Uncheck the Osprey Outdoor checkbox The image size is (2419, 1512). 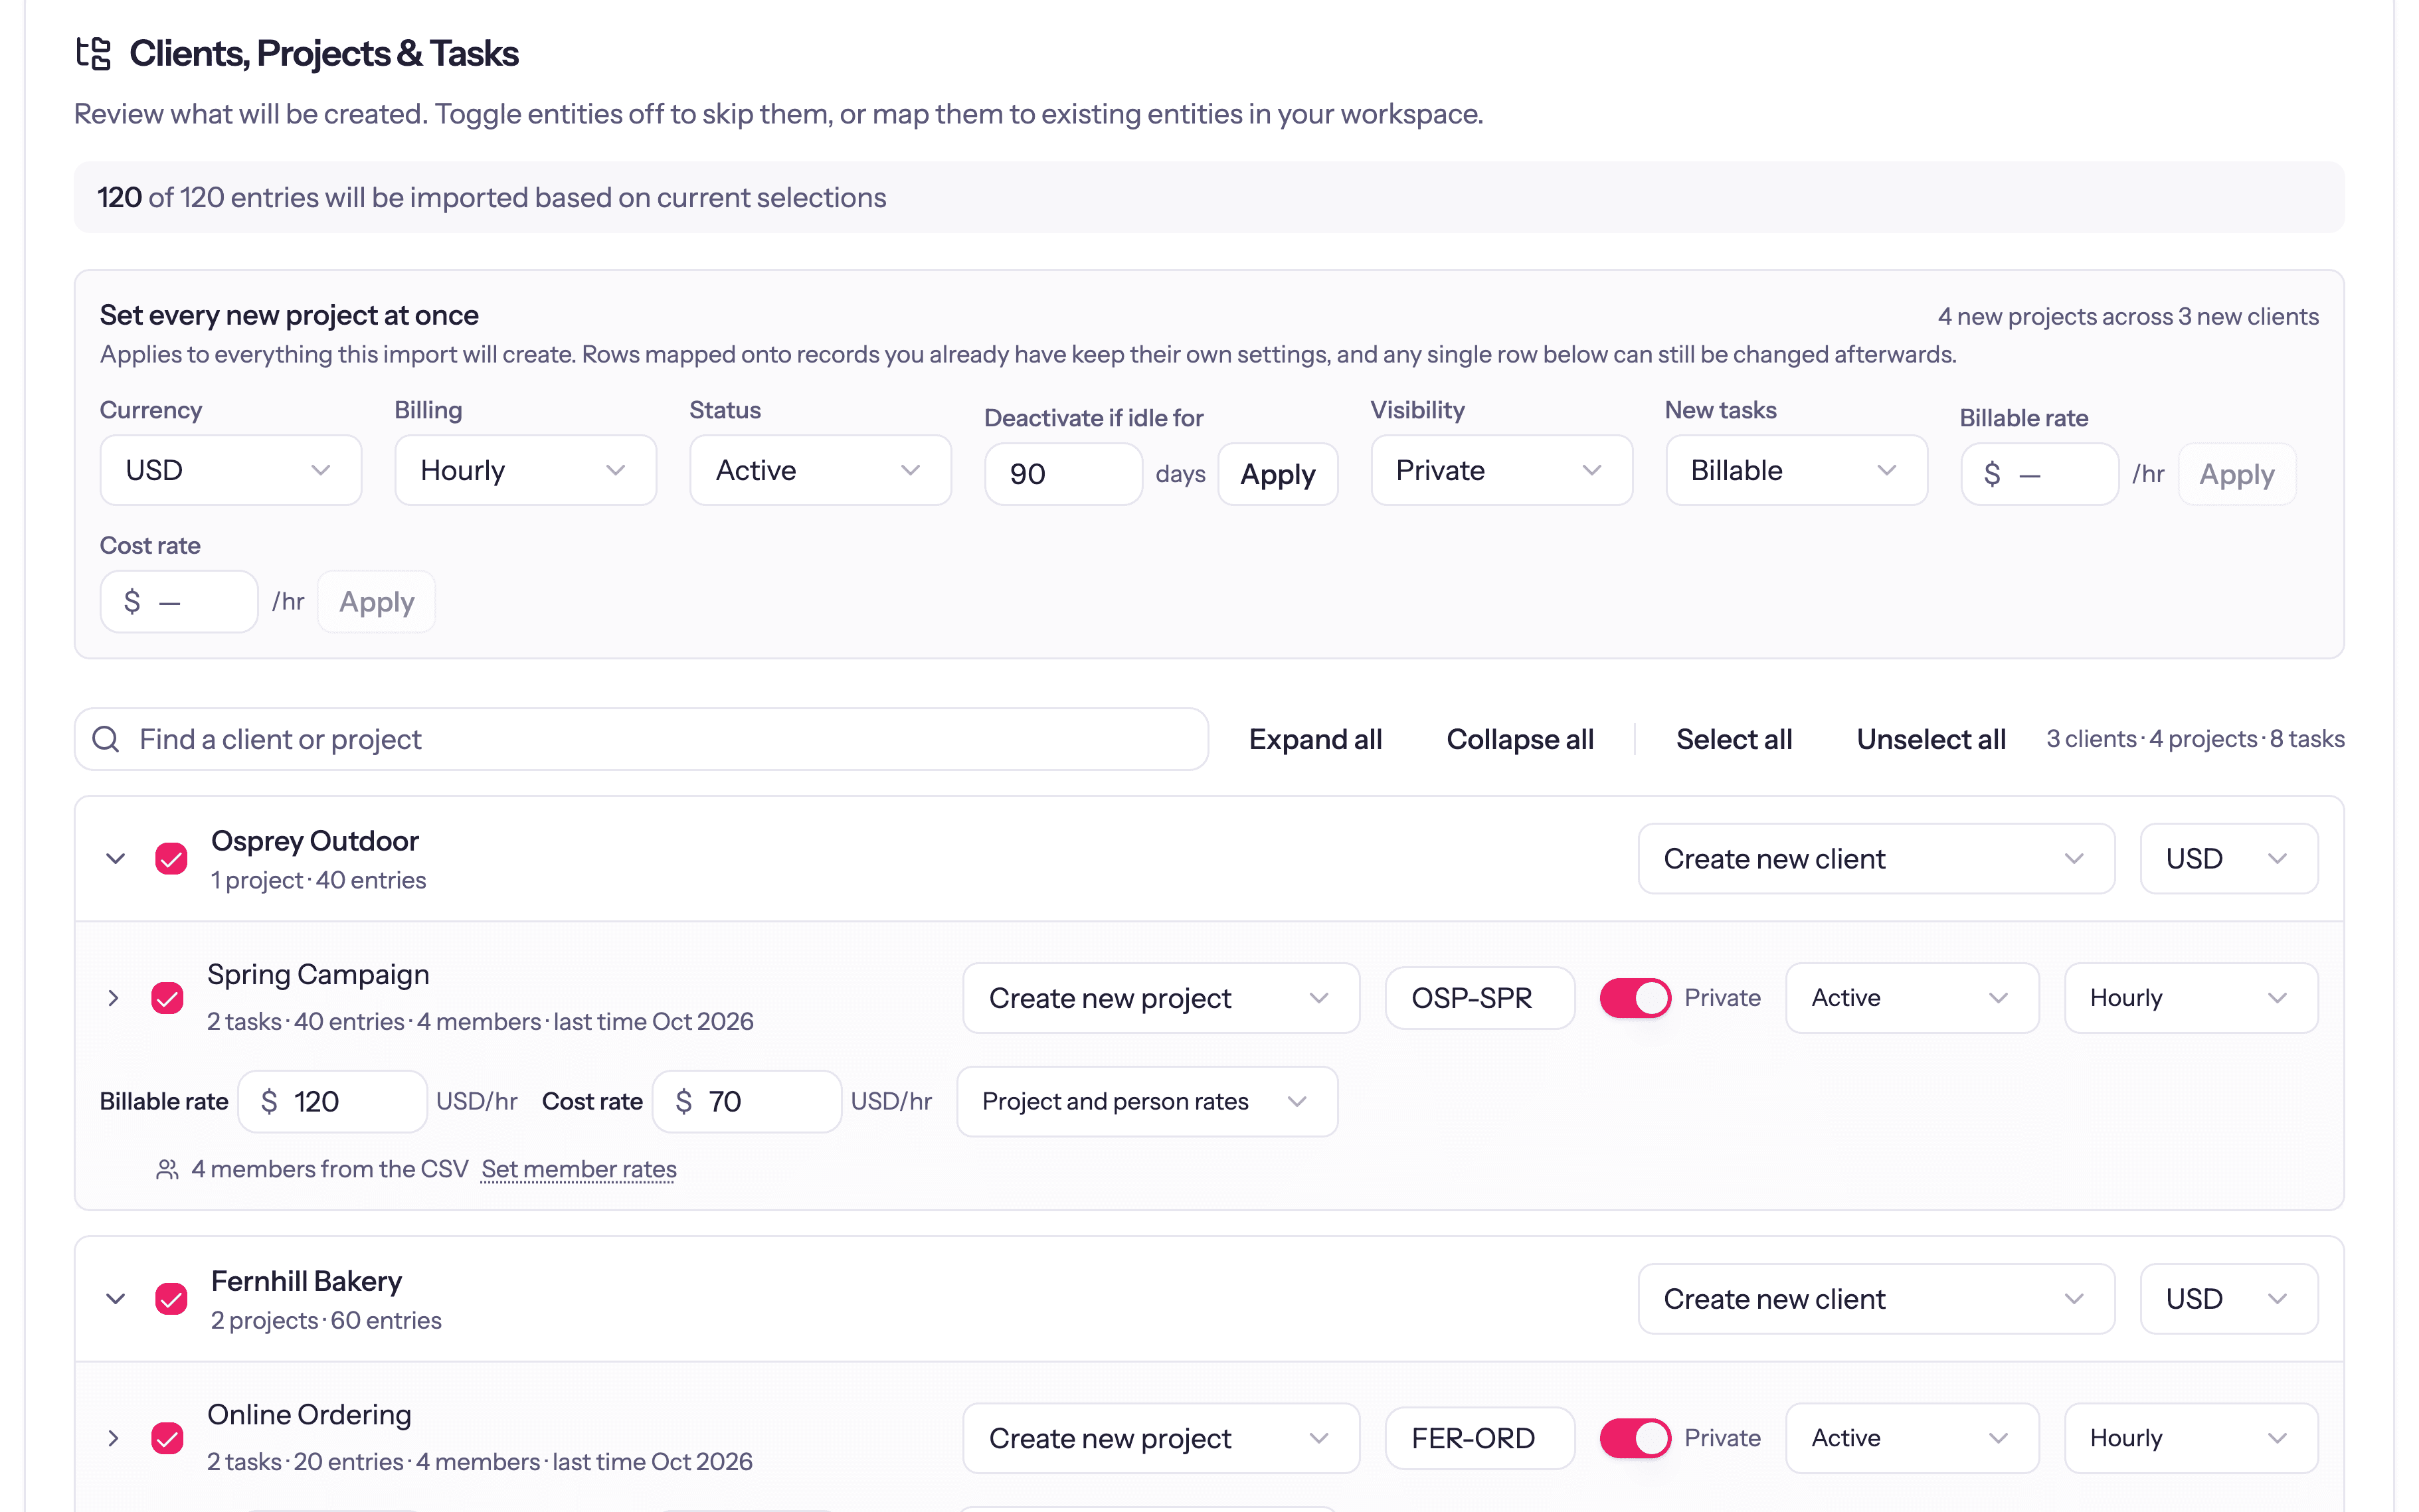[x=171, y=858]
